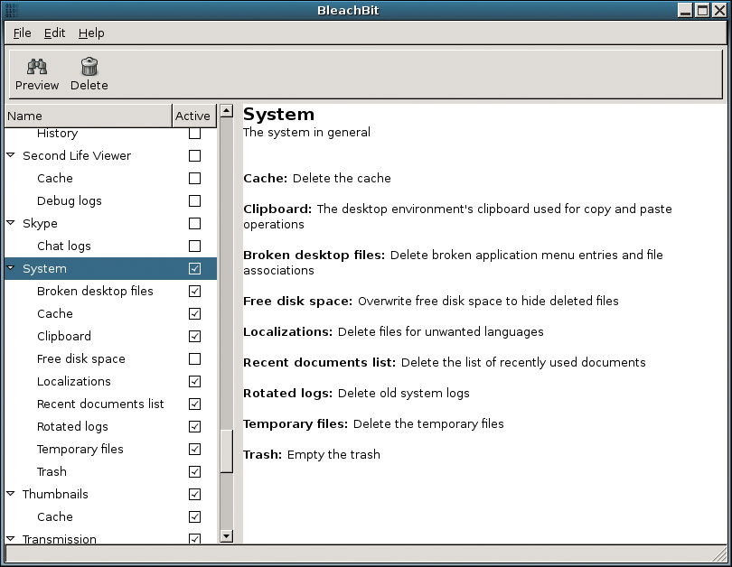Select the Clipboard row
The image size is (732, 567).
(110, 336)
